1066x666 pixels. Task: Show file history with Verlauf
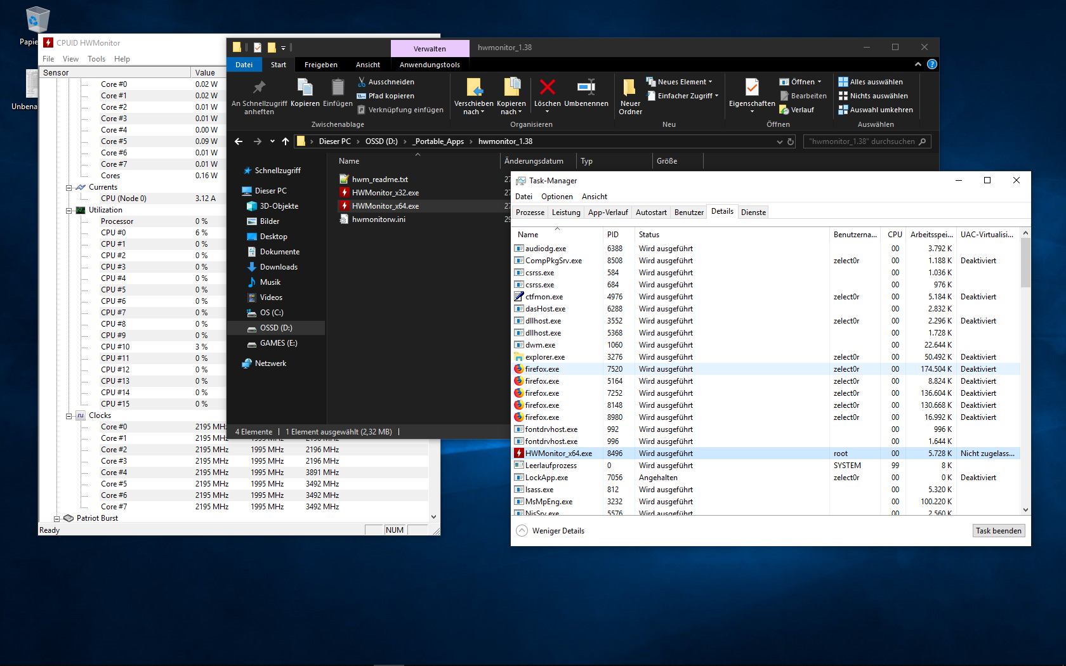click(797, 110)
